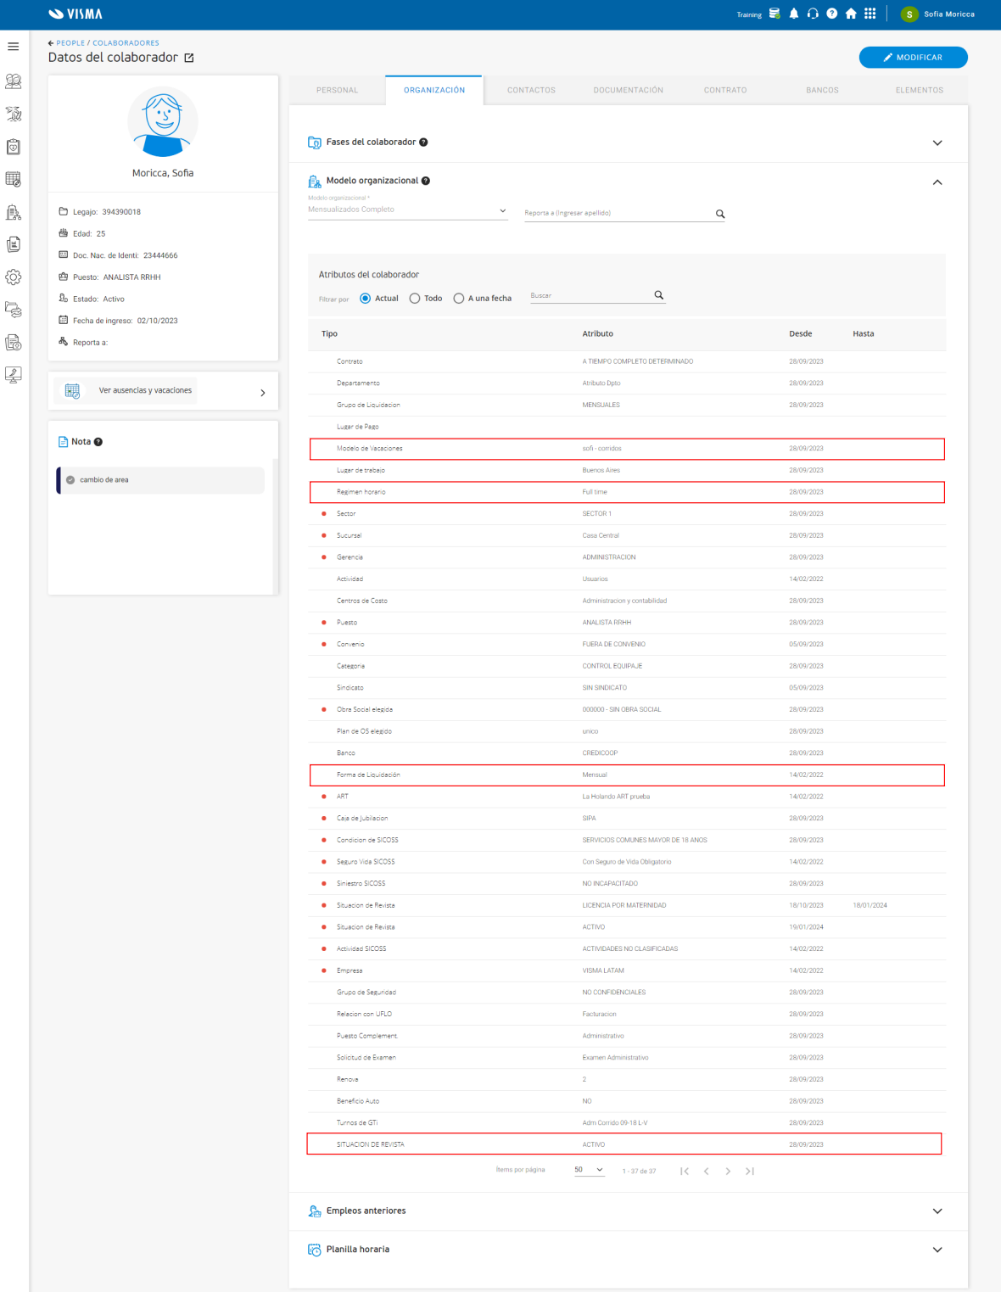The height and width of the screenshot is (1292, 1001).
Task: Switch to the CONTRATO tab
Action: (724, 89)
